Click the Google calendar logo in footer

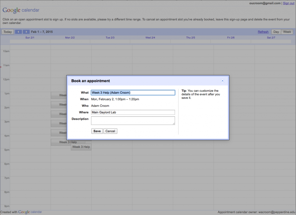coord(30,212)
